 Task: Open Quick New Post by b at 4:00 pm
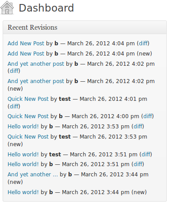point(28,116)
